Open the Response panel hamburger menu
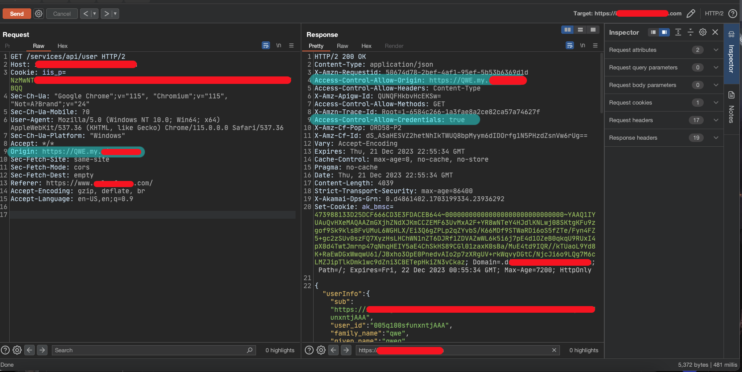Screen dimensions: 742x372 click(x=595, y=45)
